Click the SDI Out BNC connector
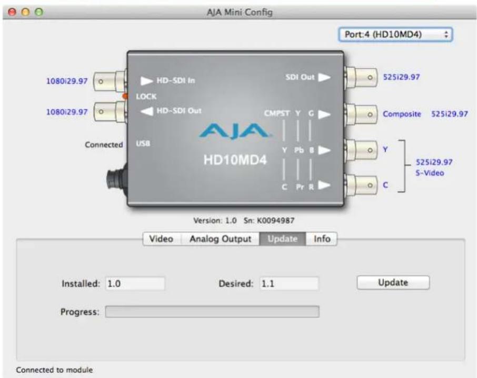The image size is (477, 378). point(361,77)
